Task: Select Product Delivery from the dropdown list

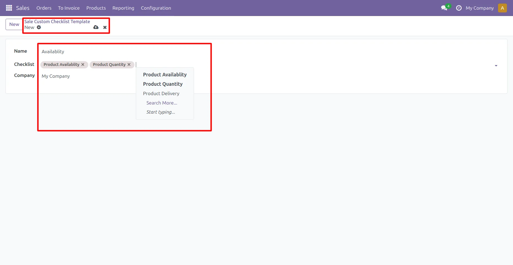Action: pyautogui.click(x=161, y=93)
